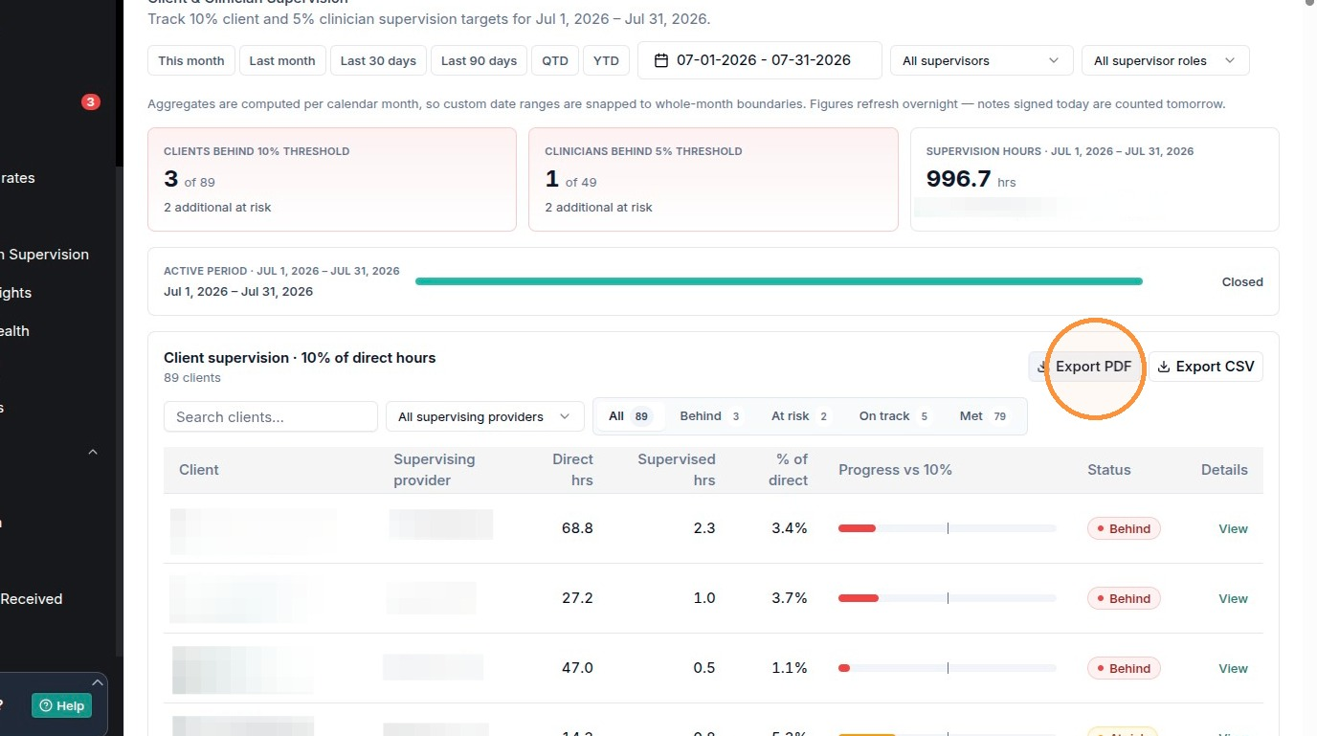Click the progress bar in the 1.1% row
Screen dimensions: 1317x736
coord(948,668)
